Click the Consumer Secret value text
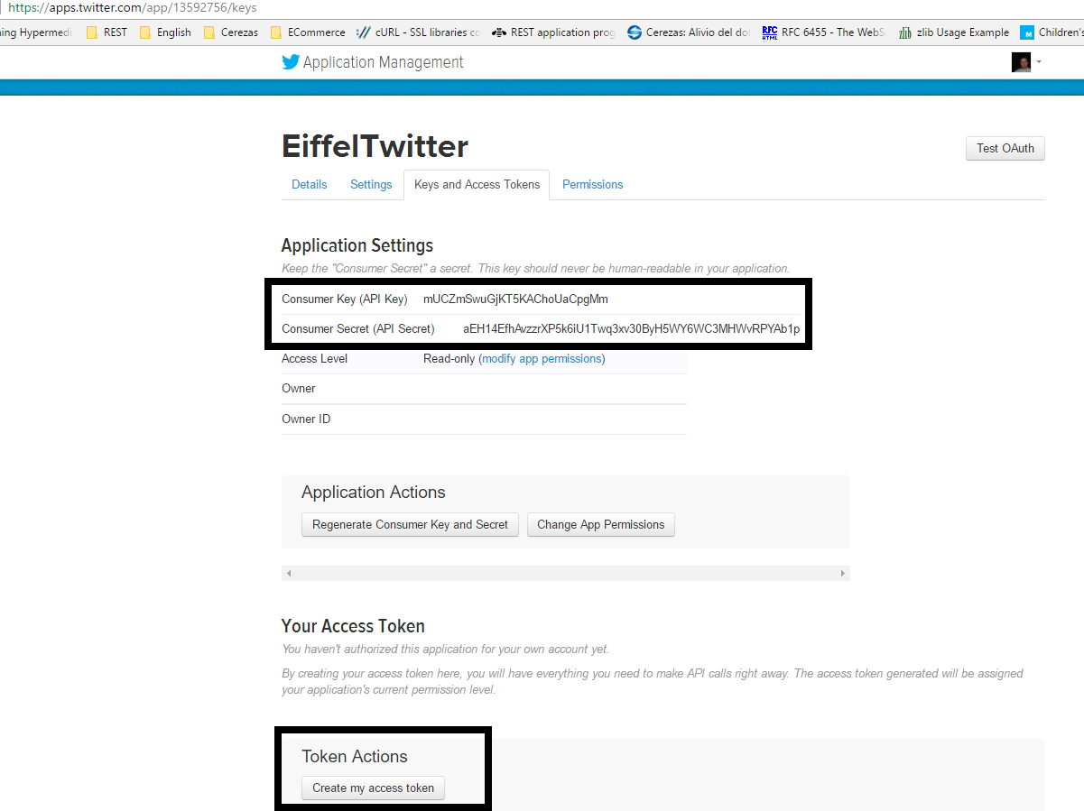The width and height of the screenshot is (1084, 811). (x=632, y=328)
